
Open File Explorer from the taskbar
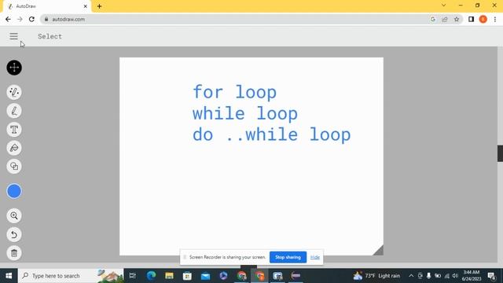pos(169,276)
